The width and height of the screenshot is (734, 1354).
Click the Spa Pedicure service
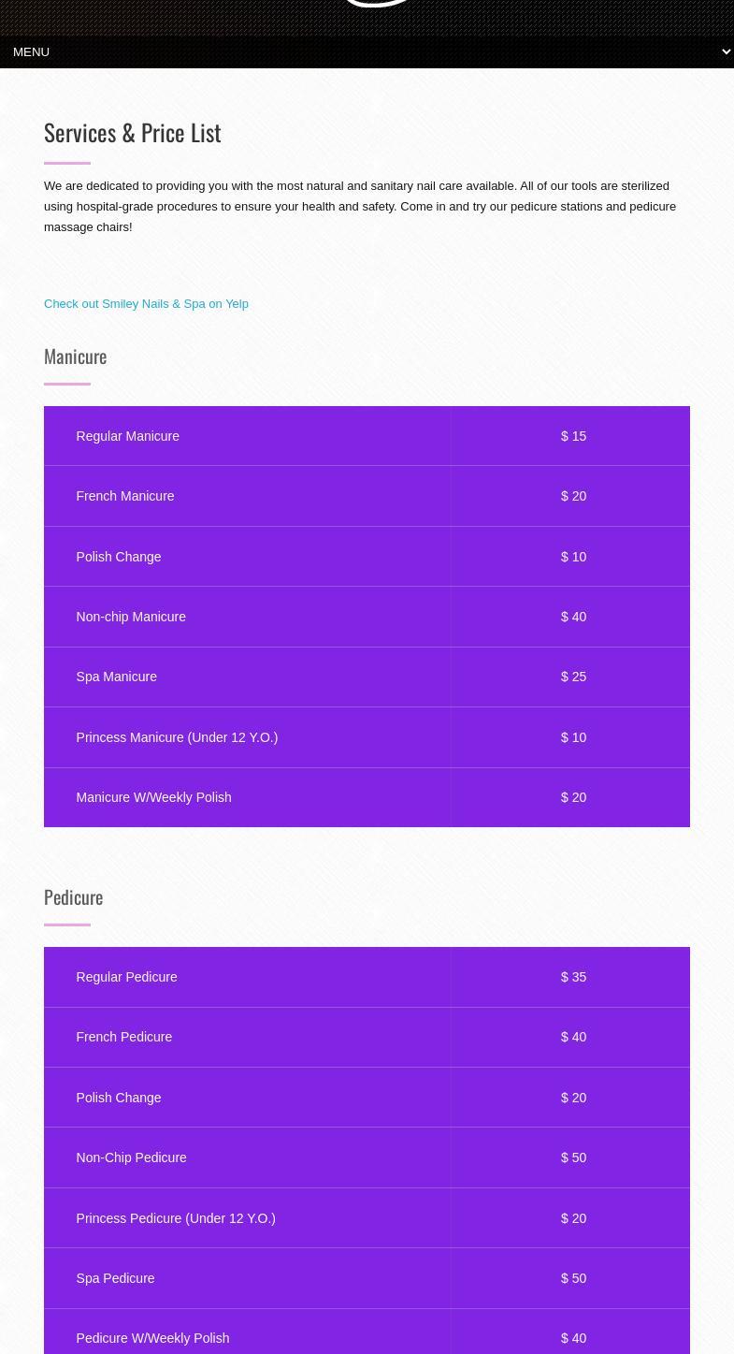tap(115, 1278)
